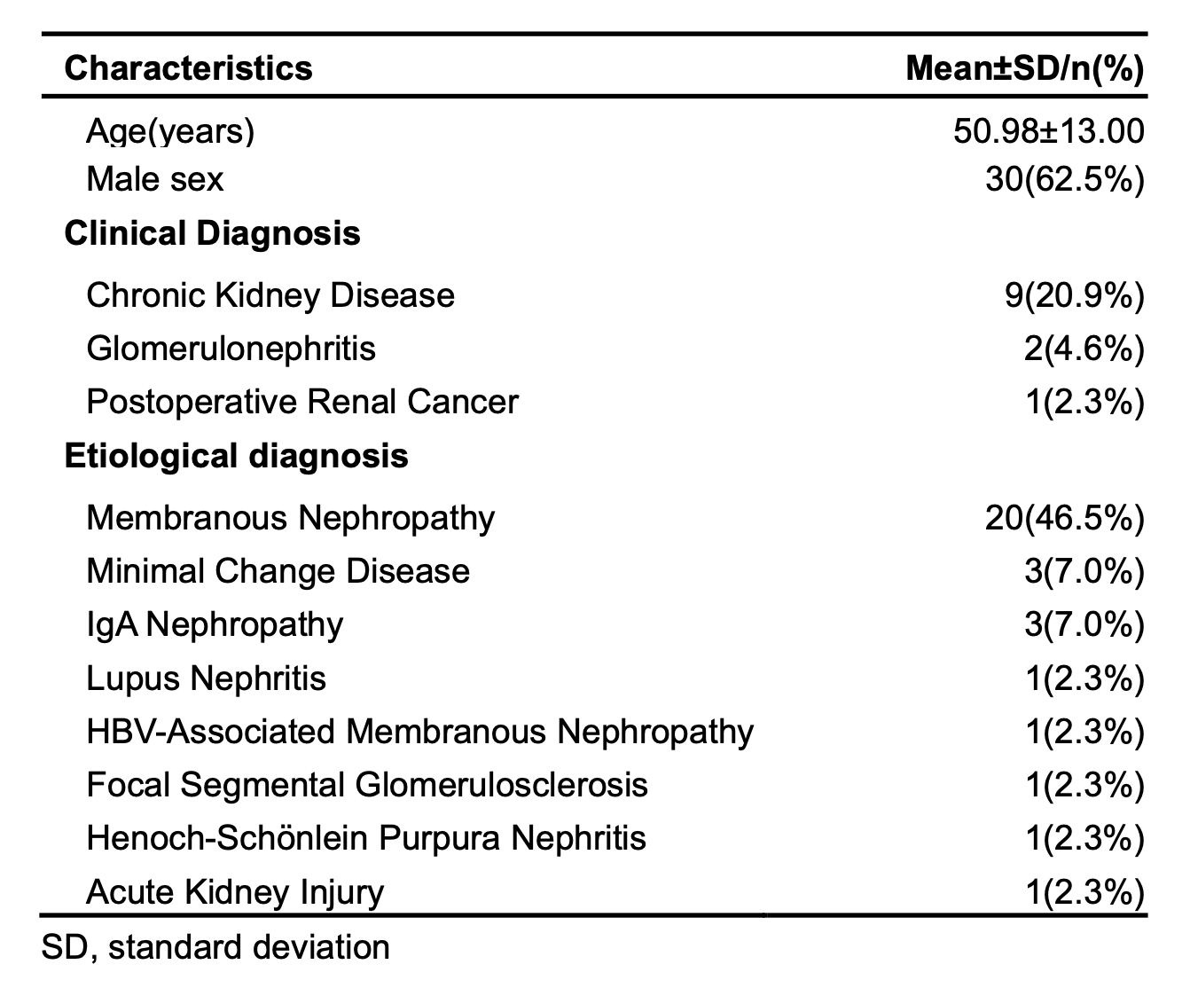1190x988 pixels.
Task: Select the Mean±SD/n(%) column header
Action: [1024, 68]
